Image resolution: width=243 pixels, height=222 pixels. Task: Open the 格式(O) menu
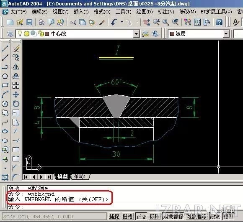102,12
